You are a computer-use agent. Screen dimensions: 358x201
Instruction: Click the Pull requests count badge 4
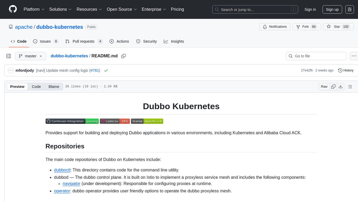100,41
